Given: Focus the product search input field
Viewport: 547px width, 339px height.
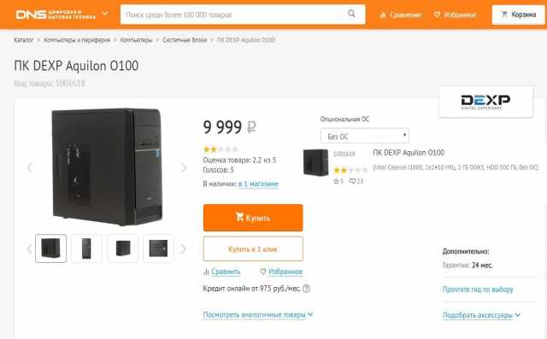Looking at the screenshot, I should coord(232,15).
